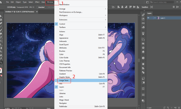Screen dimensions: 181x109
Task: Choose Magic Wand from Window menu
Action: click(x=81, y=100)
